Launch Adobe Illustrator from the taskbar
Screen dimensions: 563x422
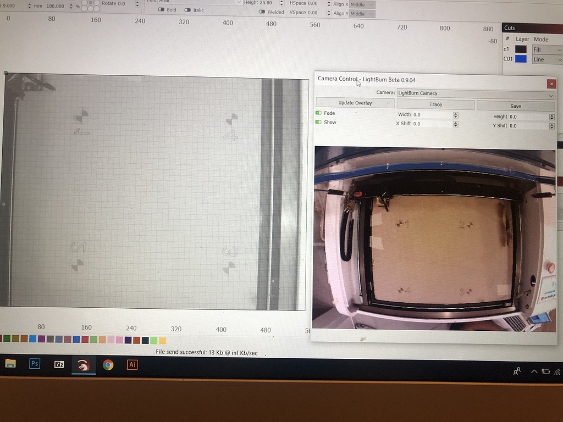pos(132,364)
